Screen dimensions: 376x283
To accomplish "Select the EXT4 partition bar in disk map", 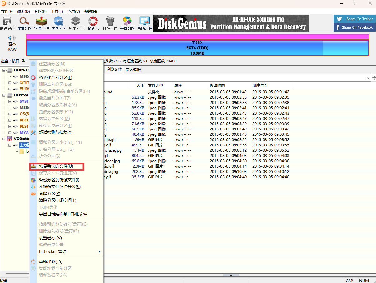I will (x=197, y=48).
